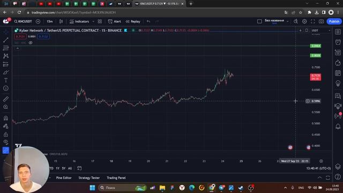Open the KNCUSDT symbol search

click(x=23, y=21)
